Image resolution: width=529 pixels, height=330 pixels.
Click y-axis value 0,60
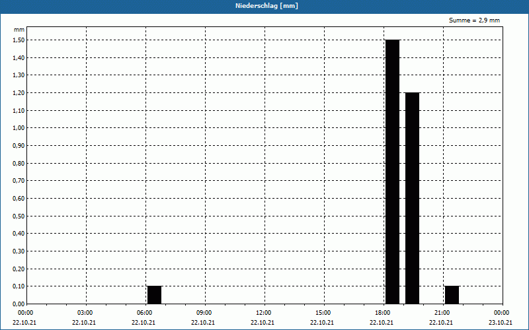click(19, 199)
